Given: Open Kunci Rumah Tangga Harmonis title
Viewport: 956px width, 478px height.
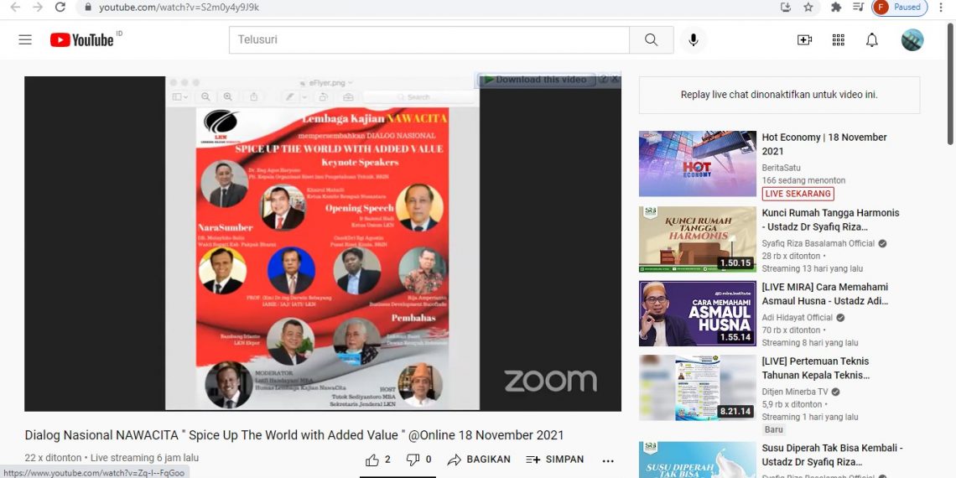Looking at the screenshot, I should coord(830,220).
